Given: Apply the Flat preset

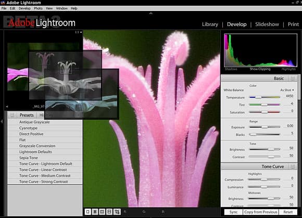Looking at the screenshot, I should (45, 140).
